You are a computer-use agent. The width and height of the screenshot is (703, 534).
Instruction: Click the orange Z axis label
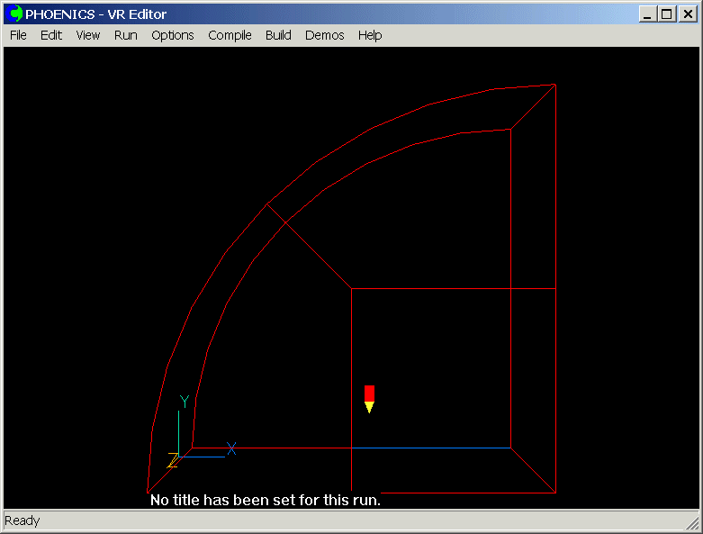click(x=172, y=460)
